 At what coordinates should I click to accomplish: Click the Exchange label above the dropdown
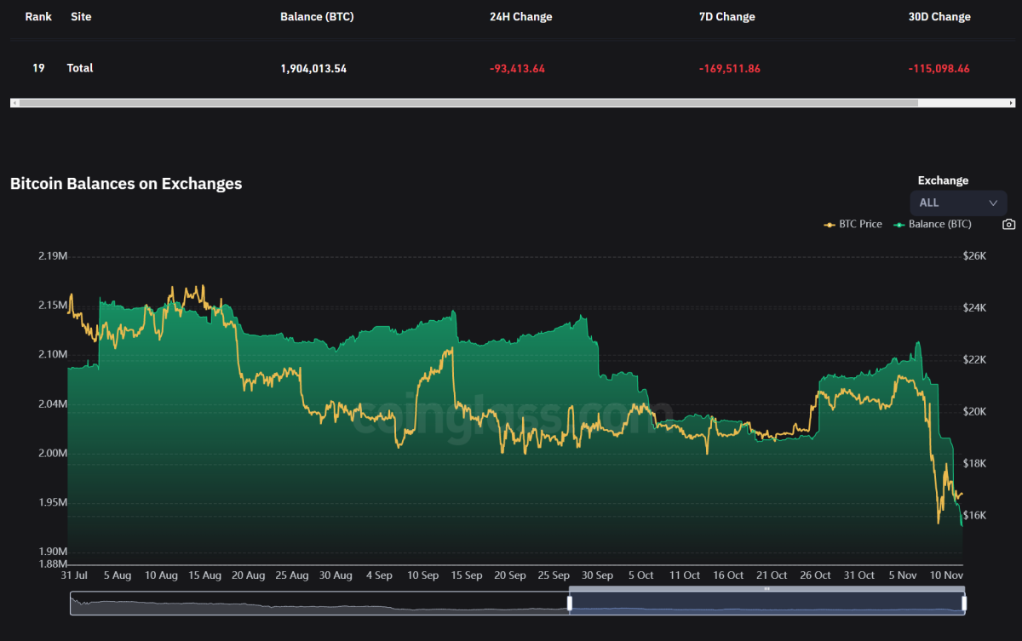coord(943,180)
